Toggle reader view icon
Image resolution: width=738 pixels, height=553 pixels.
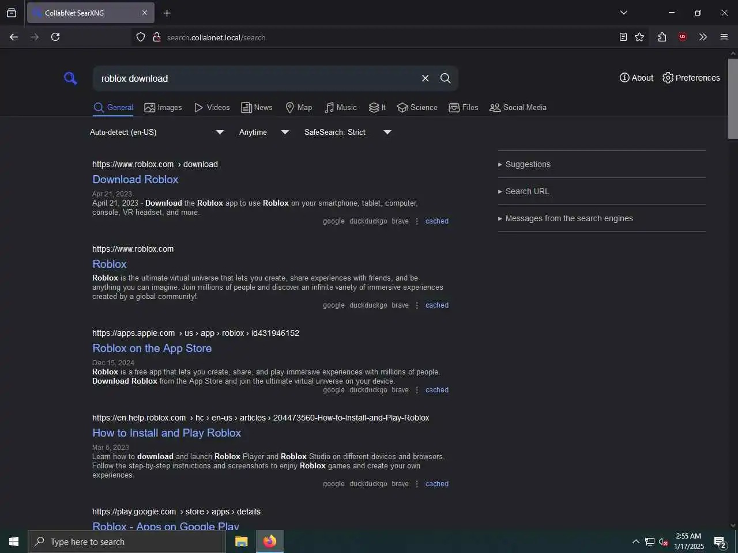623,37
